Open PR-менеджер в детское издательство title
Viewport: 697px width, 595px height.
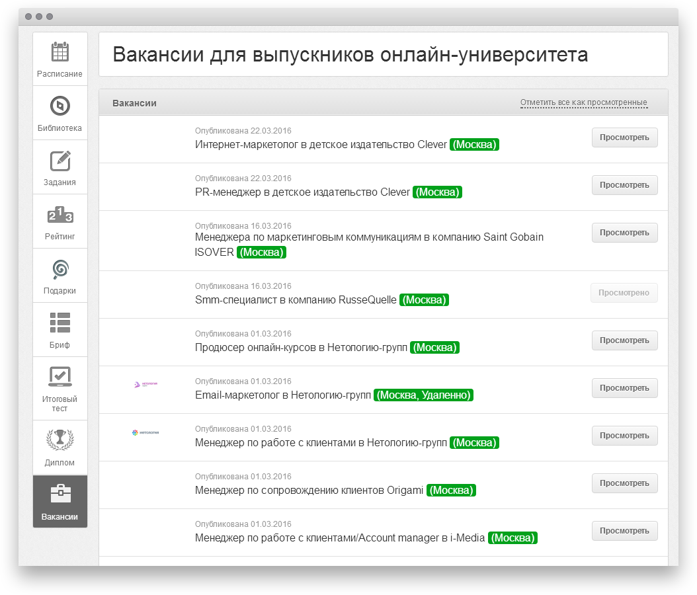[302, 192]
